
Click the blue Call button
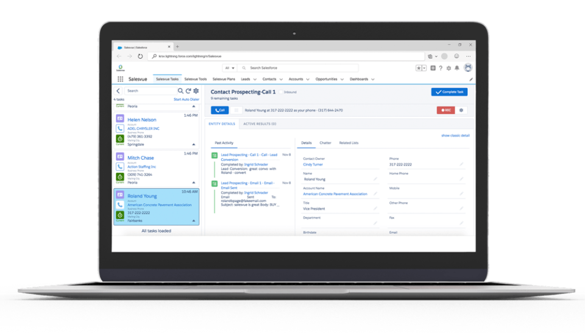tap(220, 110)
